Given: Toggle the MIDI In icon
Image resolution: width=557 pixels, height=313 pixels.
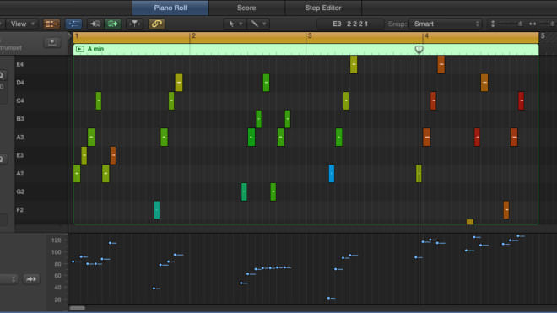Looking at the screenshot, I should pyautogui.click(x=95, y=24).
